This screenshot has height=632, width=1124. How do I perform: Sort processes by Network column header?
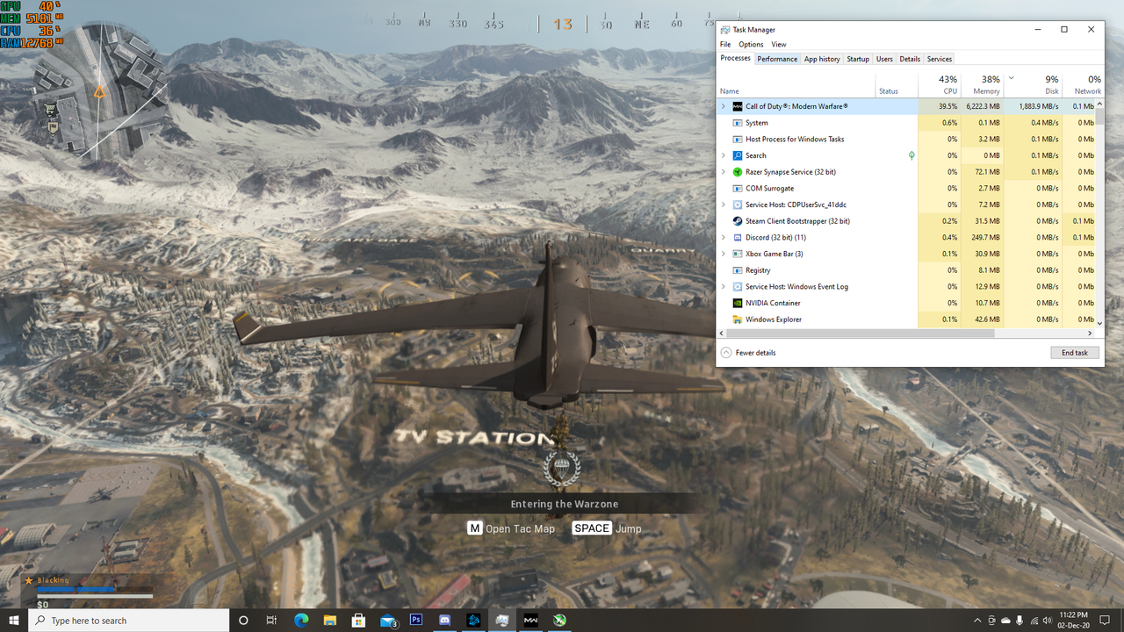coord(1083,84)
